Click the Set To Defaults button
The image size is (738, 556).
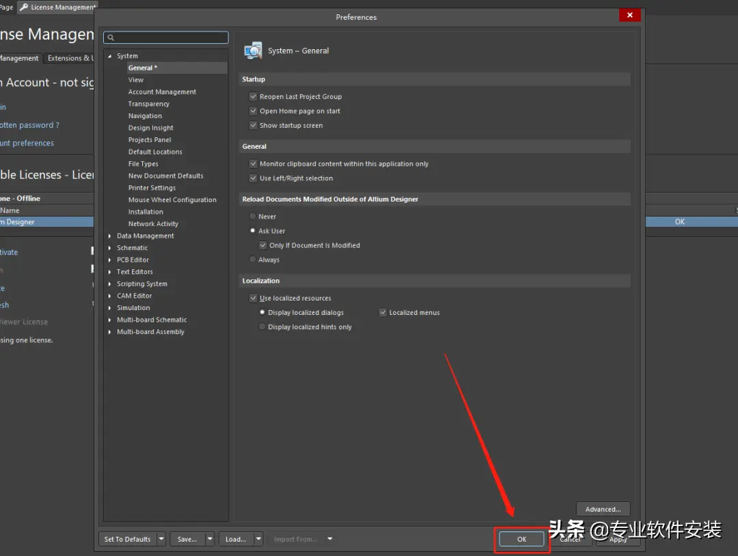128,539
